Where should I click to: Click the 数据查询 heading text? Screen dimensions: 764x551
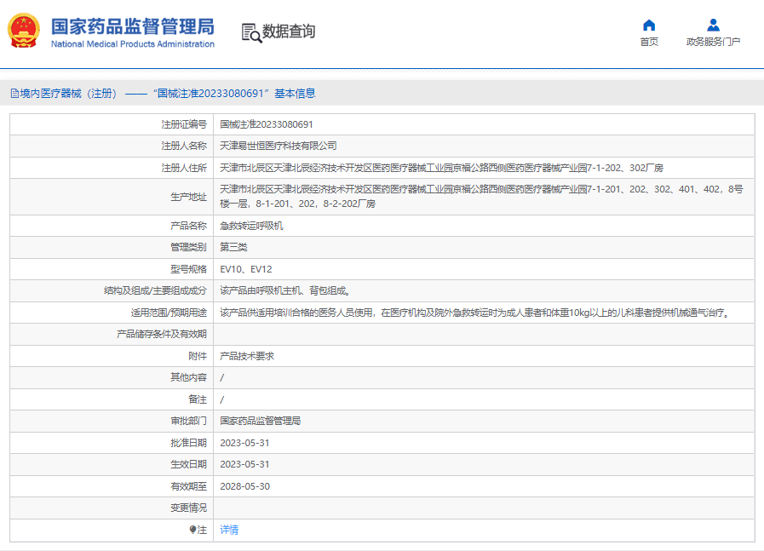coord(289,32)
